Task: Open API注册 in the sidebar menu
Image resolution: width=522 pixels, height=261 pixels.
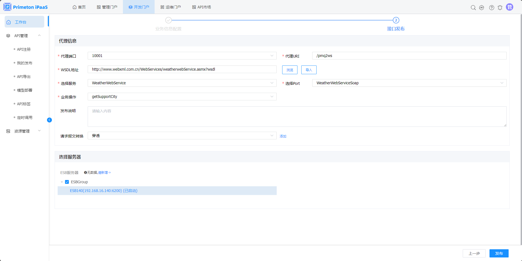Action: (x=24, y=49)
